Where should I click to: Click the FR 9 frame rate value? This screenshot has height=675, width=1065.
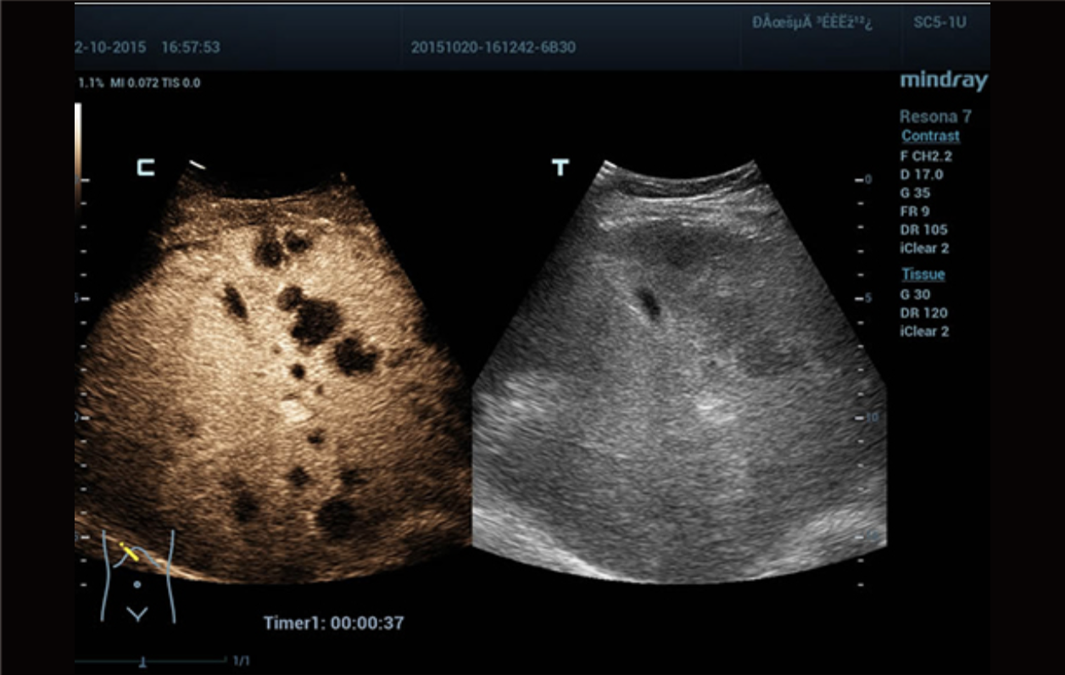(x=912, y=211)
